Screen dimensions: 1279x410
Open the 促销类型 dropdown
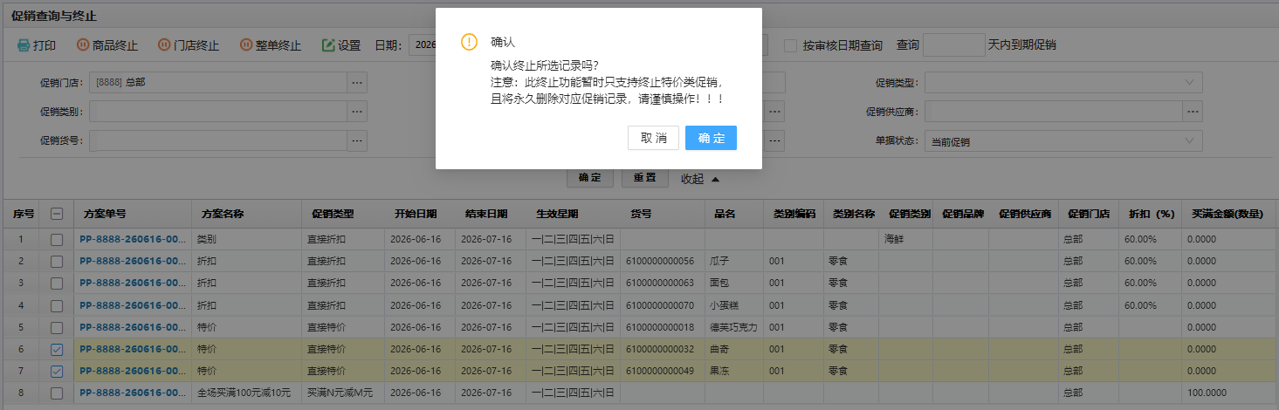point(1063,83)
